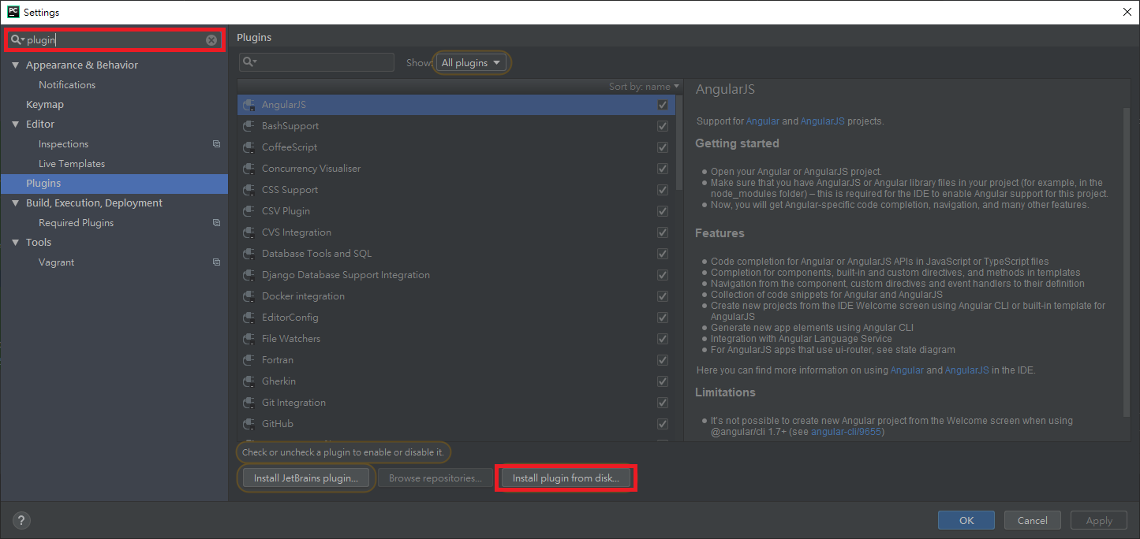Click the GitHub plugin icon
The width and height of the screenshot is (1140, 539).
click(249, 424)
